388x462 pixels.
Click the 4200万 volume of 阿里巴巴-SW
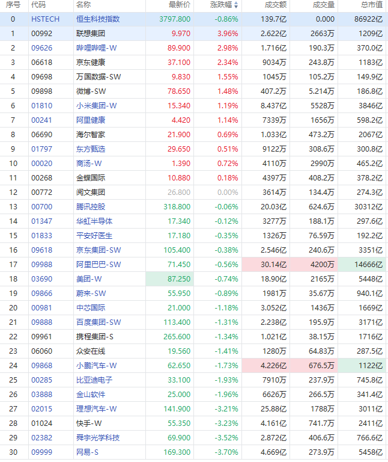pos(314,265)
